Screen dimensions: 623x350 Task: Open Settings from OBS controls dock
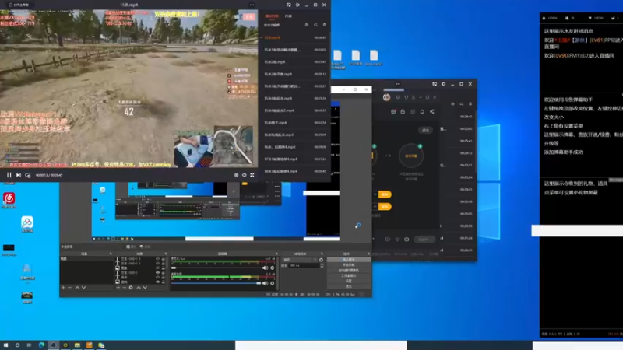(x=349, y=281)
